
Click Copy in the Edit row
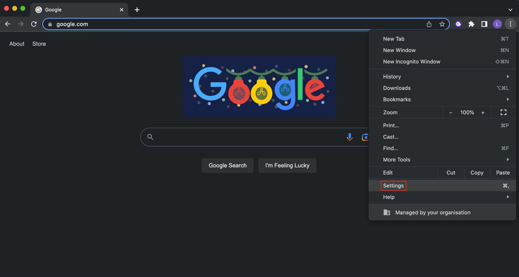477,172
